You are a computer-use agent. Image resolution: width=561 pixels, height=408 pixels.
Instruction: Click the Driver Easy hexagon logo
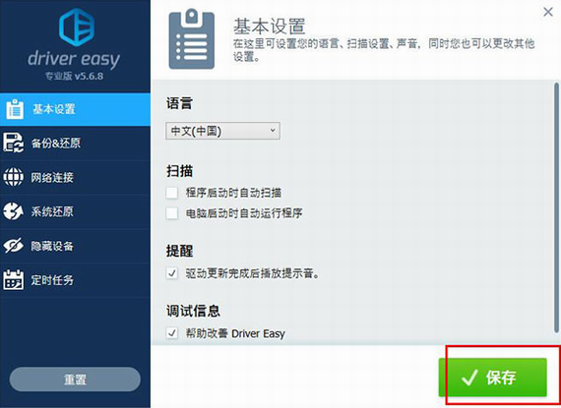77,28
